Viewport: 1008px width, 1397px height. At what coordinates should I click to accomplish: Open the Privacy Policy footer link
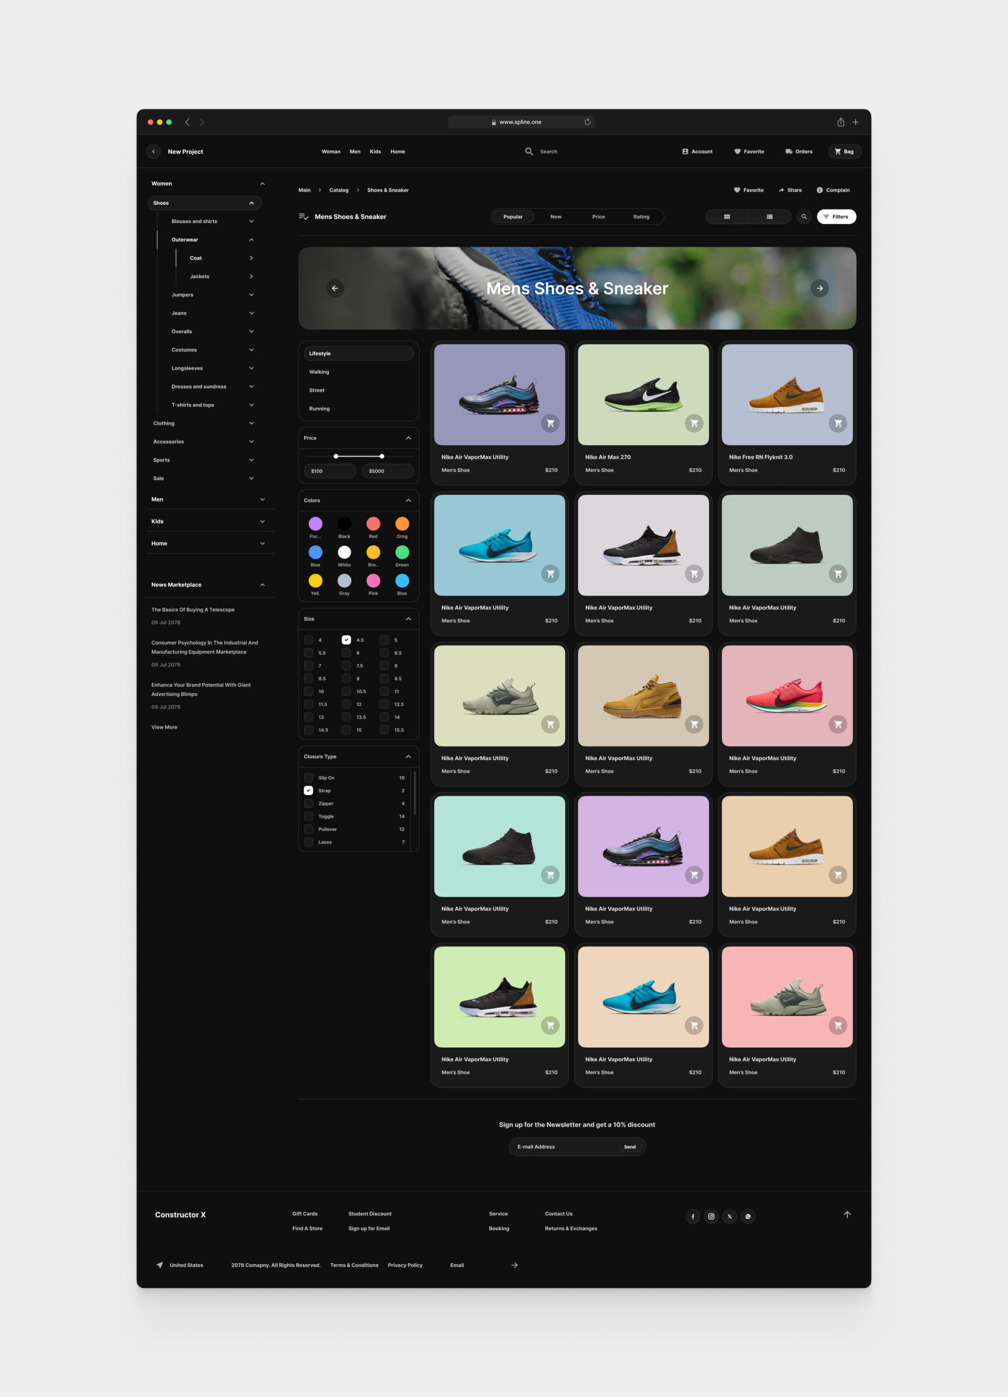[405, 1265]
